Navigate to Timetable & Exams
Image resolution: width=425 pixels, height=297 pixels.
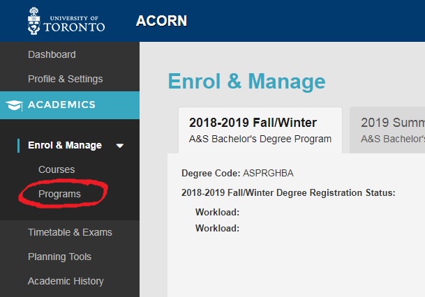tap(70, 232)
